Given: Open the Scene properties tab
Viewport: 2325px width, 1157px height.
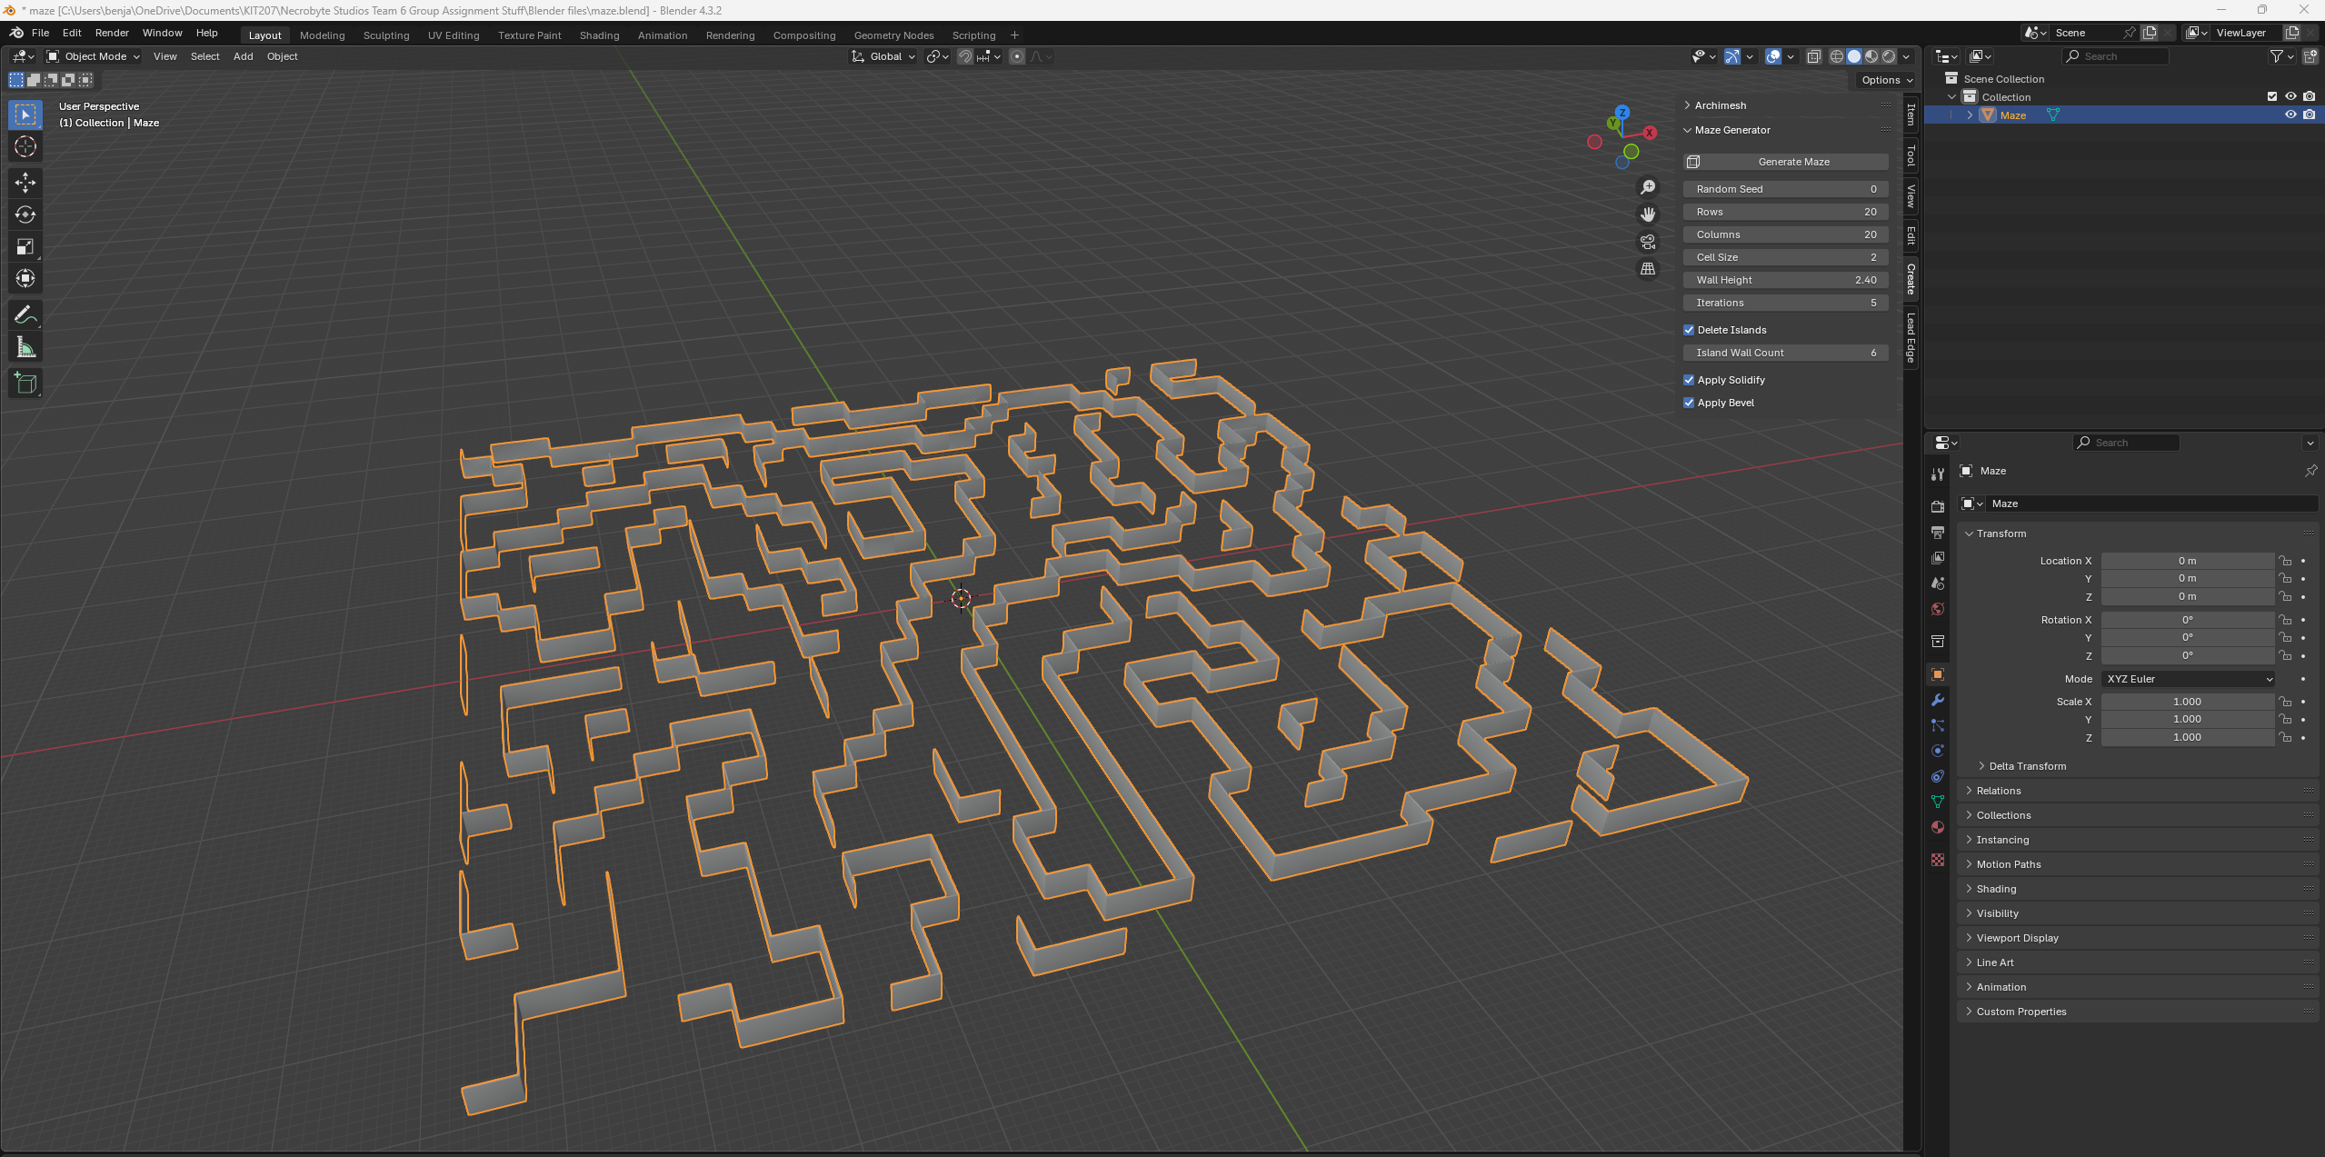Looking at the screenshot, I should [x=1938, y=583].
